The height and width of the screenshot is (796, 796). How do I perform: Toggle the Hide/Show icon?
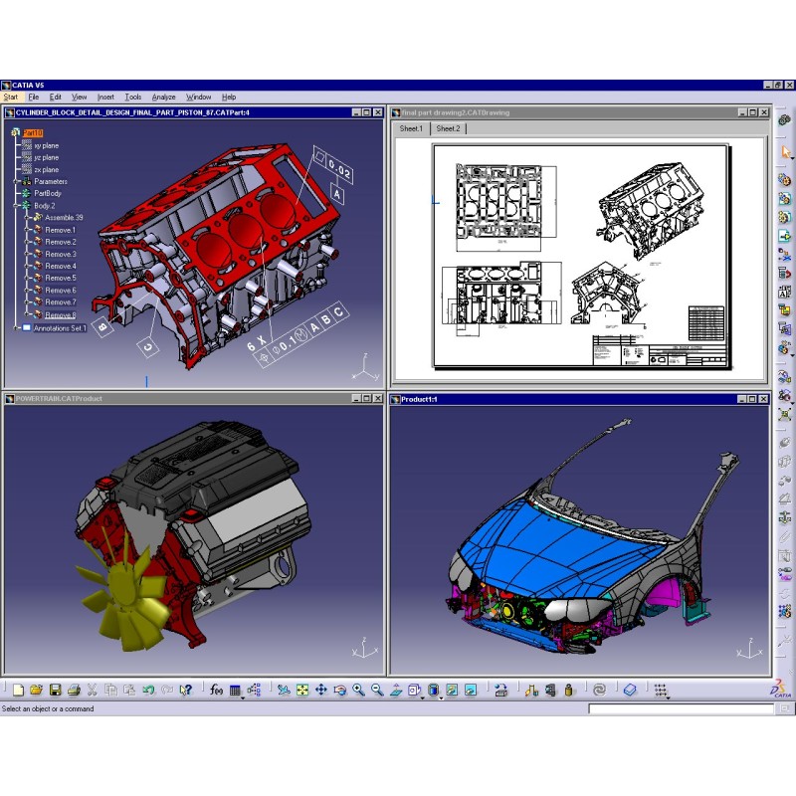452,690
